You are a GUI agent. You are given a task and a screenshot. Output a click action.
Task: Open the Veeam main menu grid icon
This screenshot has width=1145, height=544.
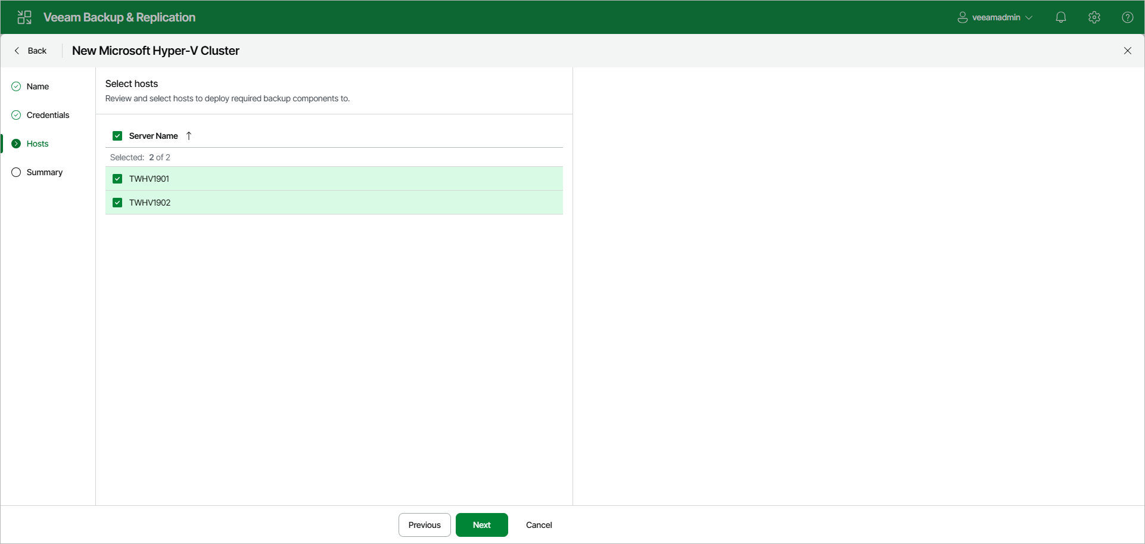pyautogui.click(x=24, y=17)
